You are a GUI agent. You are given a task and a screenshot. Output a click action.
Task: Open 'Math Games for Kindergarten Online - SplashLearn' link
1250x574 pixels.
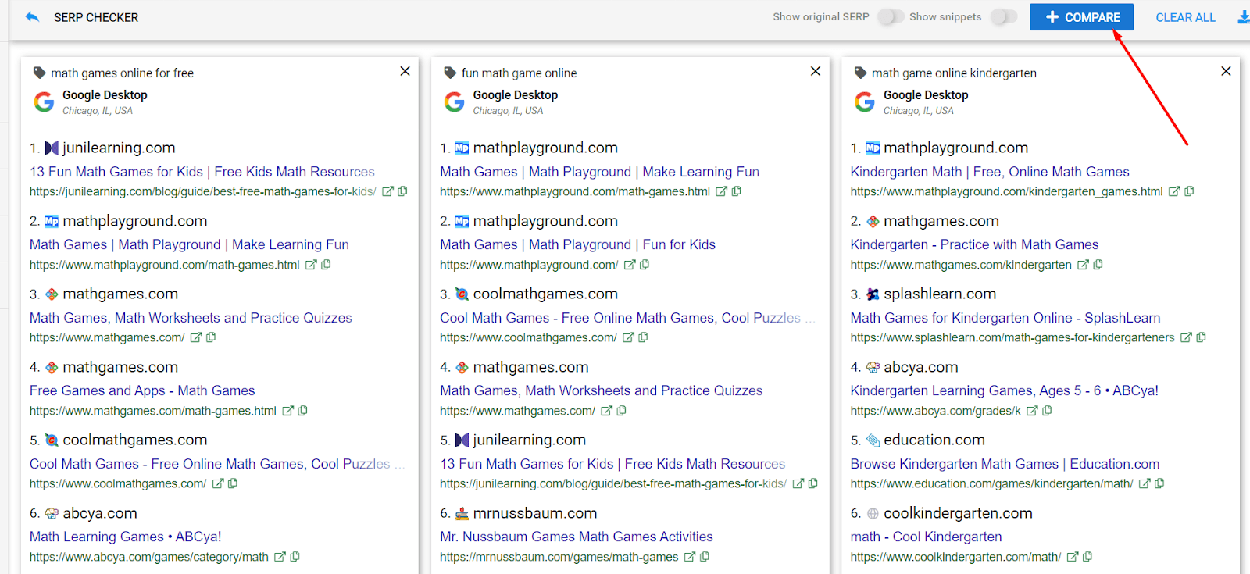tap(1005, 318)
